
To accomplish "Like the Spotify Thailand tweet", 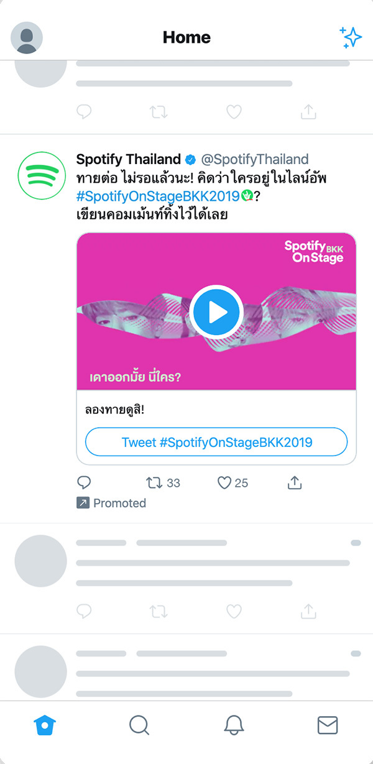I will (x=224, y=482).
